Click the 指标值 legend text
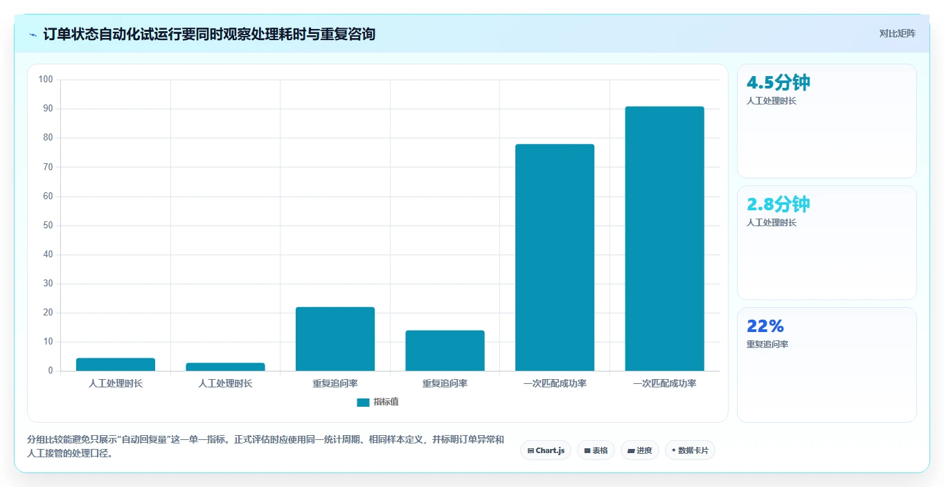The image size is (944, 487). [x=386, y=402]
